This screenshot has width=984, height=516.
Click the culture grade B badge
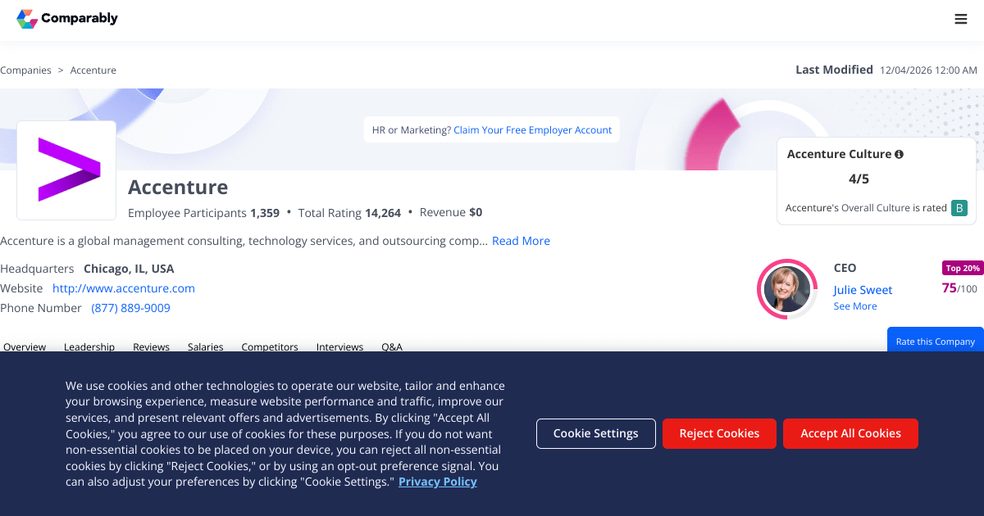pos(959,208)
